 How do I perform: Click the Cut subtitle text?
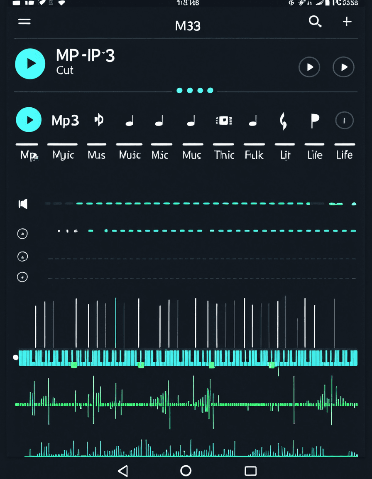point(65,71)
